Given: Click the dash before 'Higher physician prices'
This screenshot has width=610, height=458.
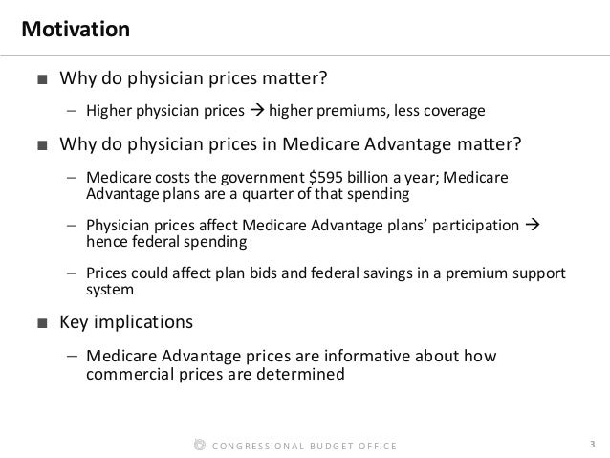Looking at the screenshot, I should point(72,113).
